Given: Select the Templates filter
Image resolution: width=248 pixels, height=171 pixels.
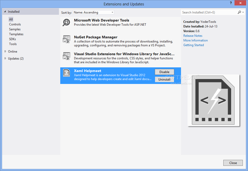Looking at the screenshot, I should click(x=16, y=34).
